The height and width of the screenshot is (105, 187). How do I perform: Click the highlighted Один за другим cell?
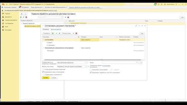point(90,40)
